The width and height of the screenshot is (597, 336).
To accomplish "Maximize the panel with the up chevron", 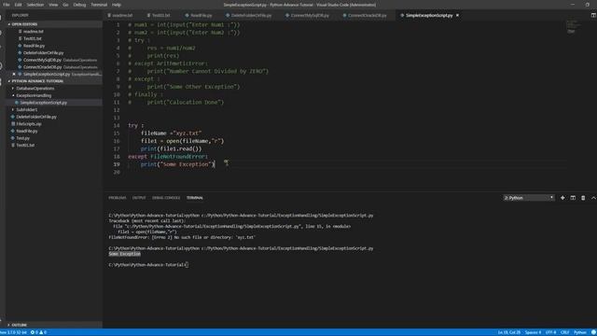I will (593, 198).
